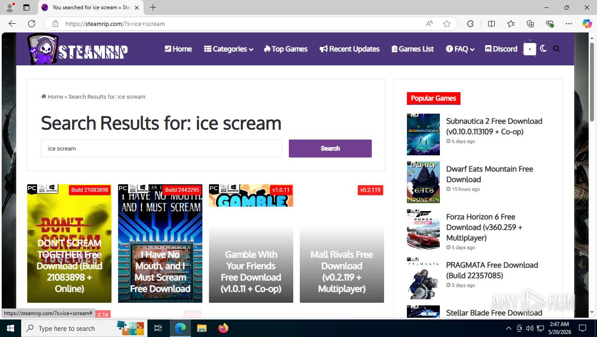Refresh the page with reload icon
The image size is (597, 337).
pyautogui.click(x=32, y=24)
